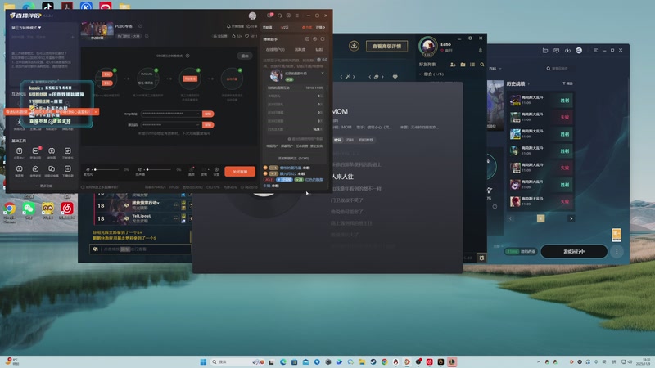Click the fourth tool icon in the top 基础工具 row
The height and width of the screenshot is (368, 655).
[x=67, y=151]
